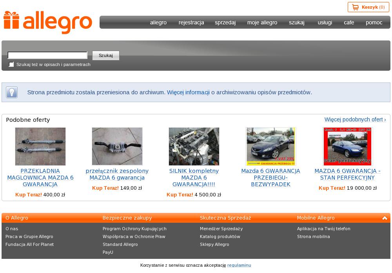Screen dimensions: 392x273
Task: Open Współpraca w Ochronie Praw link
Action: [134, 236]
